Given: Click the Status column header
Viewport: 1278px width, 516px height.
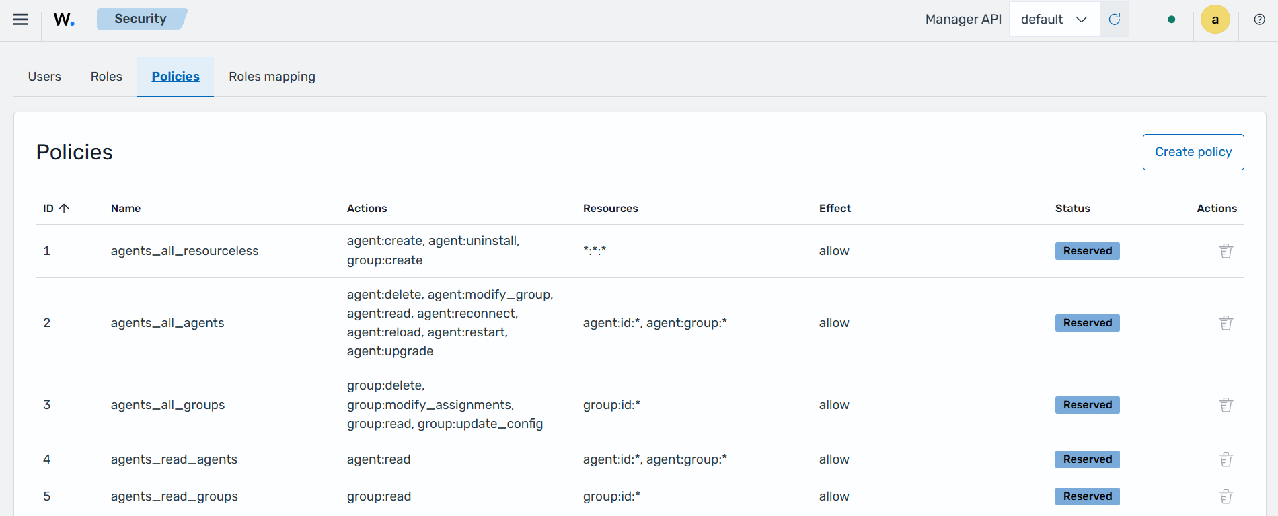Looking at the screenshot, I should pos(1072,209).
